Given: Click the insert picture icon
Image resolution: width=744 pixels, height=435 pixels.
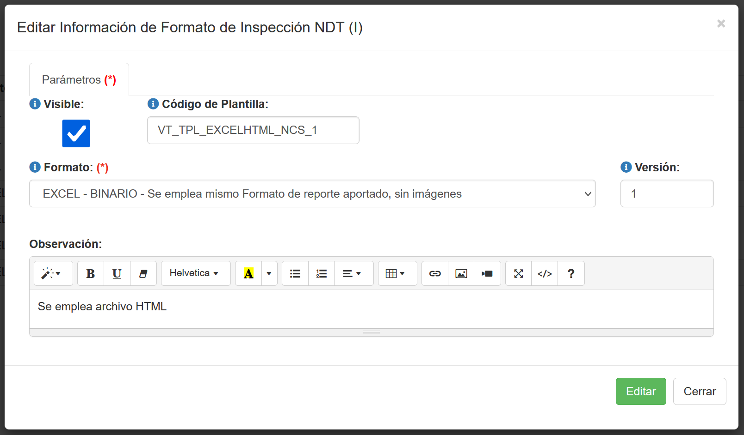Looking at the screenshot, I should click(461, 274).
